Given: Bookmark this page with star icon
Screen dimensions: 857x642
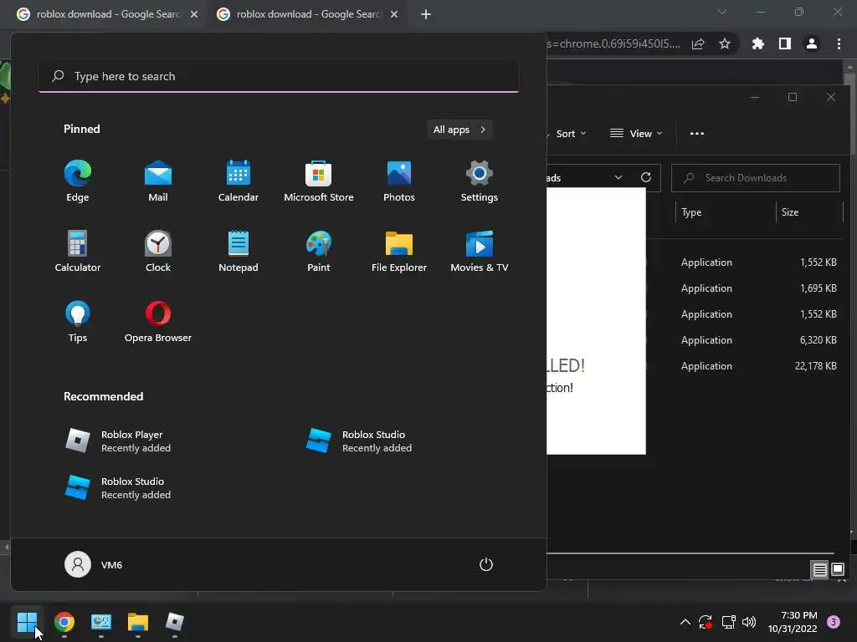Looking at the screenshot, I should (x=725, y=43).
